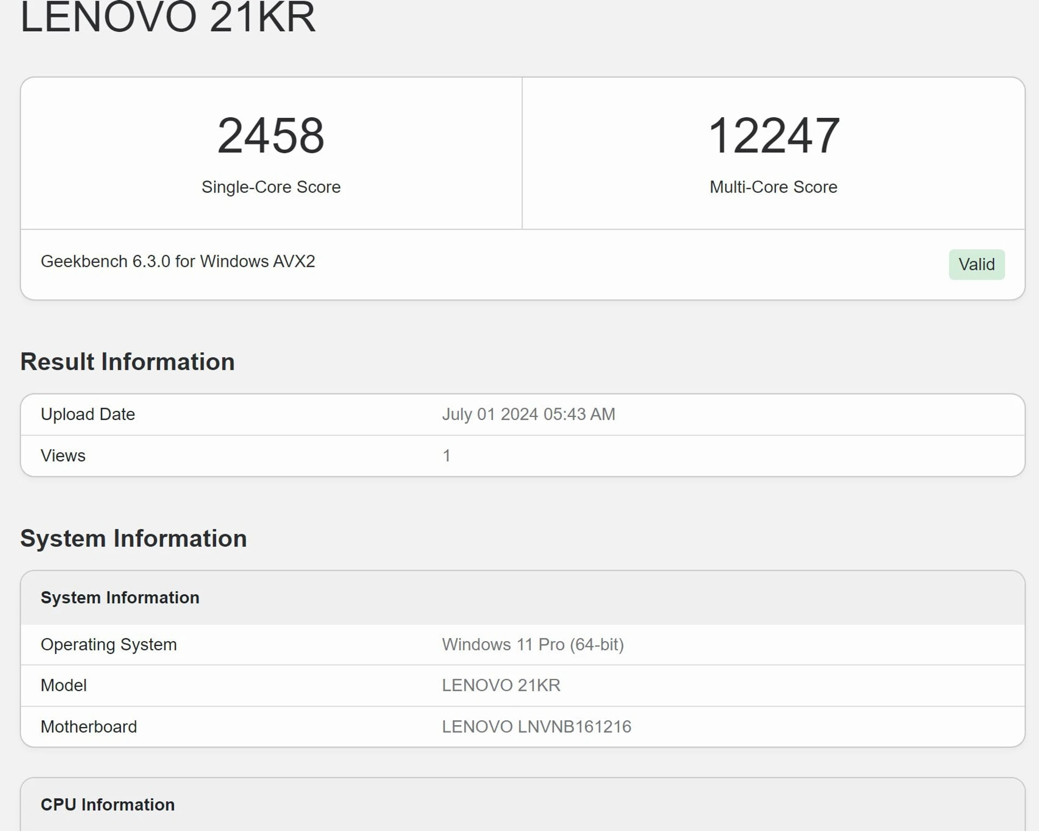This screenshot has width=1039, height=831.
Task: Click the Upload Date row label
Action: point(88,414)
